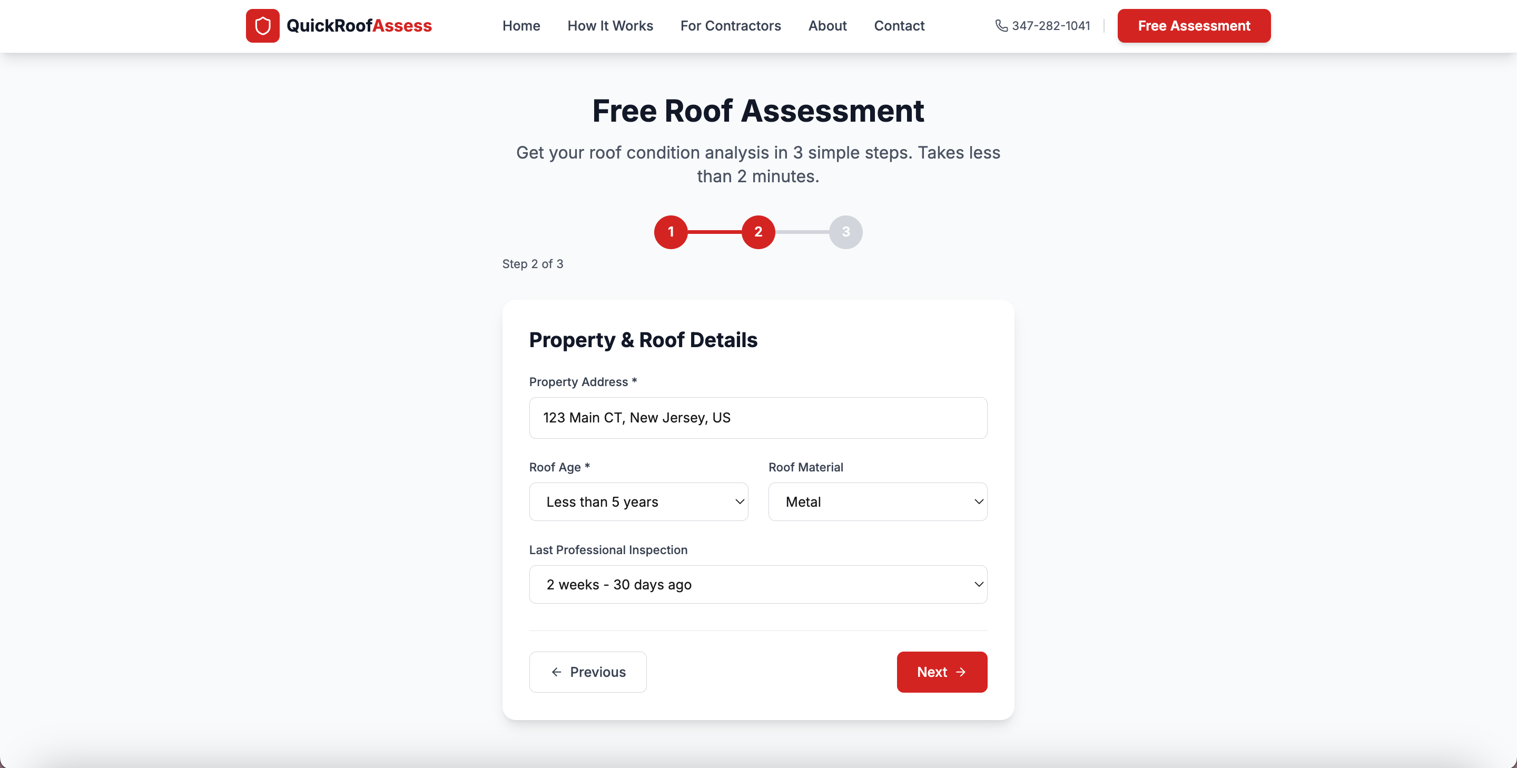The height and width of the screenshot is (768, 1517).
Task: Click the Previous button
Action: tap(588, 672)
